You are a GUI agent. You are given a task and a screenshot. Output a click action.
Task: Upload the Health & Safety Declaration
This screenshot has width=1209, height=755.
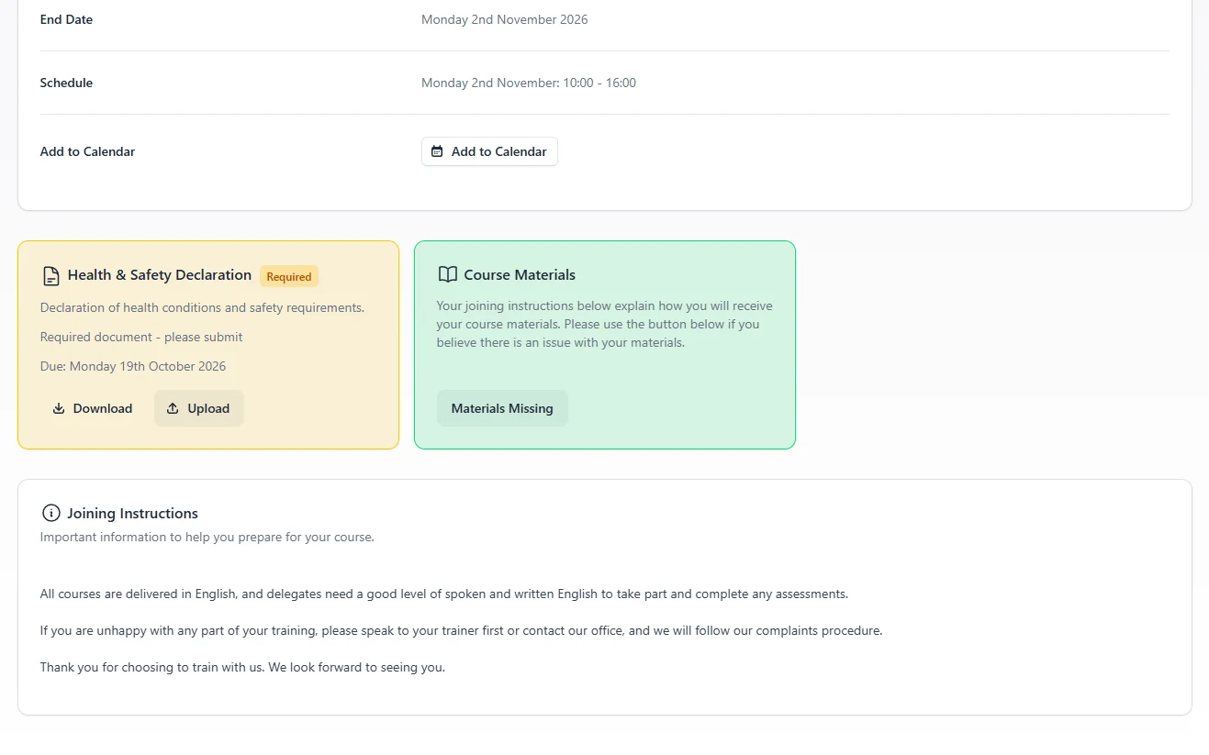tap(198, 408)
